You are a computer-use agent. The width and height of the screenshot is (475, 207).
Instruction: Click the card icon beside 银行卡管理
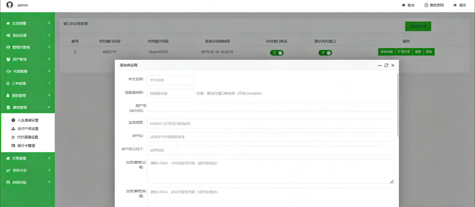tap(13, 145)
